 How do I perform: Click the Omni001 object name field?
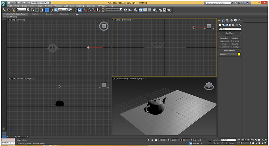(228, 54)
